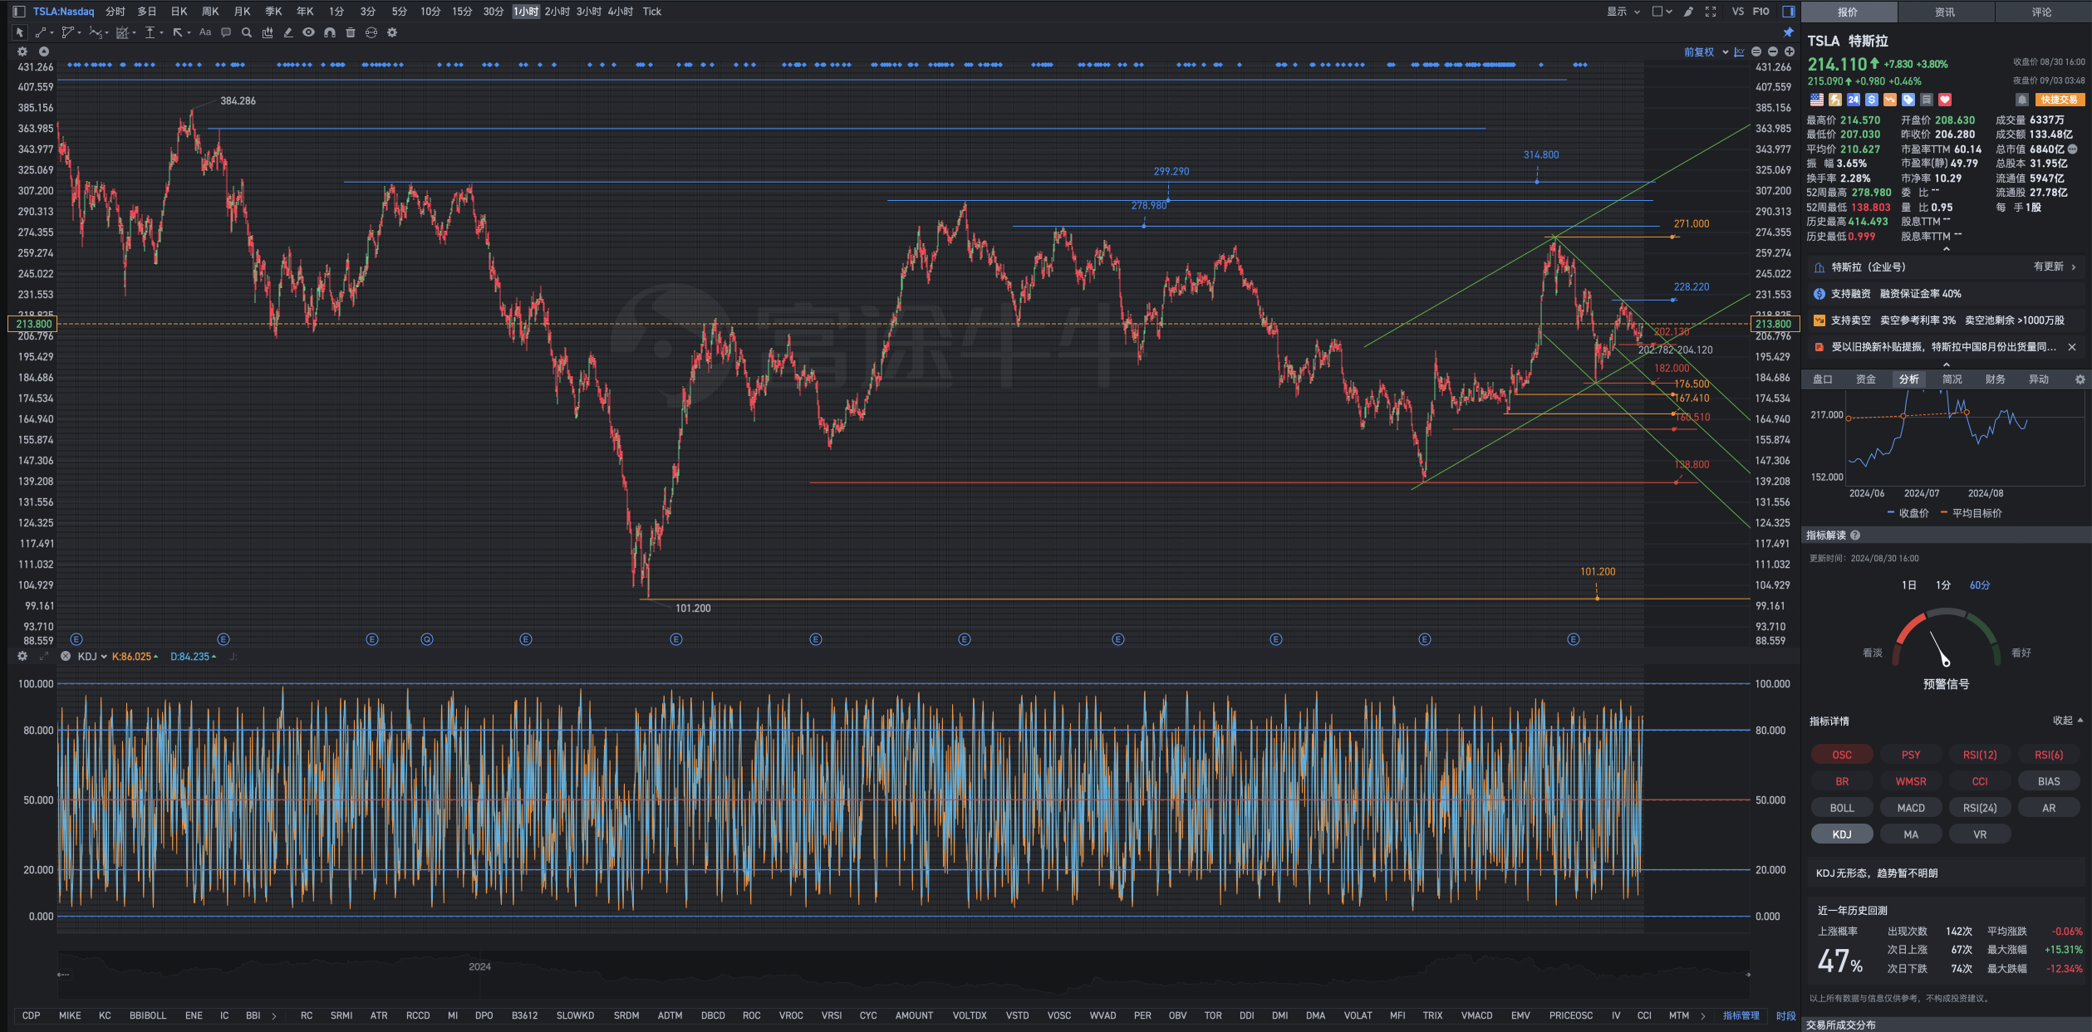Remove the KDJ indicator pane
Screen dimensions: 2092x1032
point(66,656)
